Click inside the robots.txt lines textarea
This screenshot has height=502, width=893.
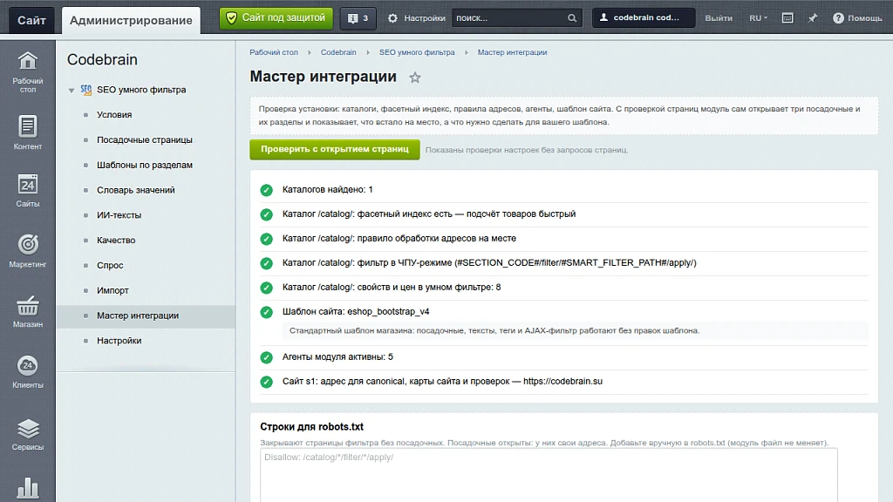549,475
